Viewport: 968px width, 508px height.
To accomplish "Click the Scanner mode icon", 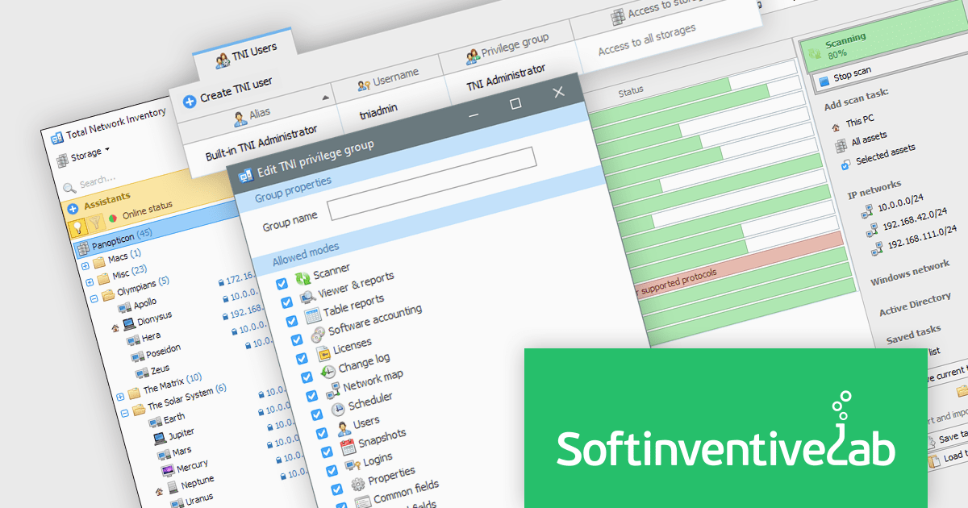I will (x=303, y=279).
